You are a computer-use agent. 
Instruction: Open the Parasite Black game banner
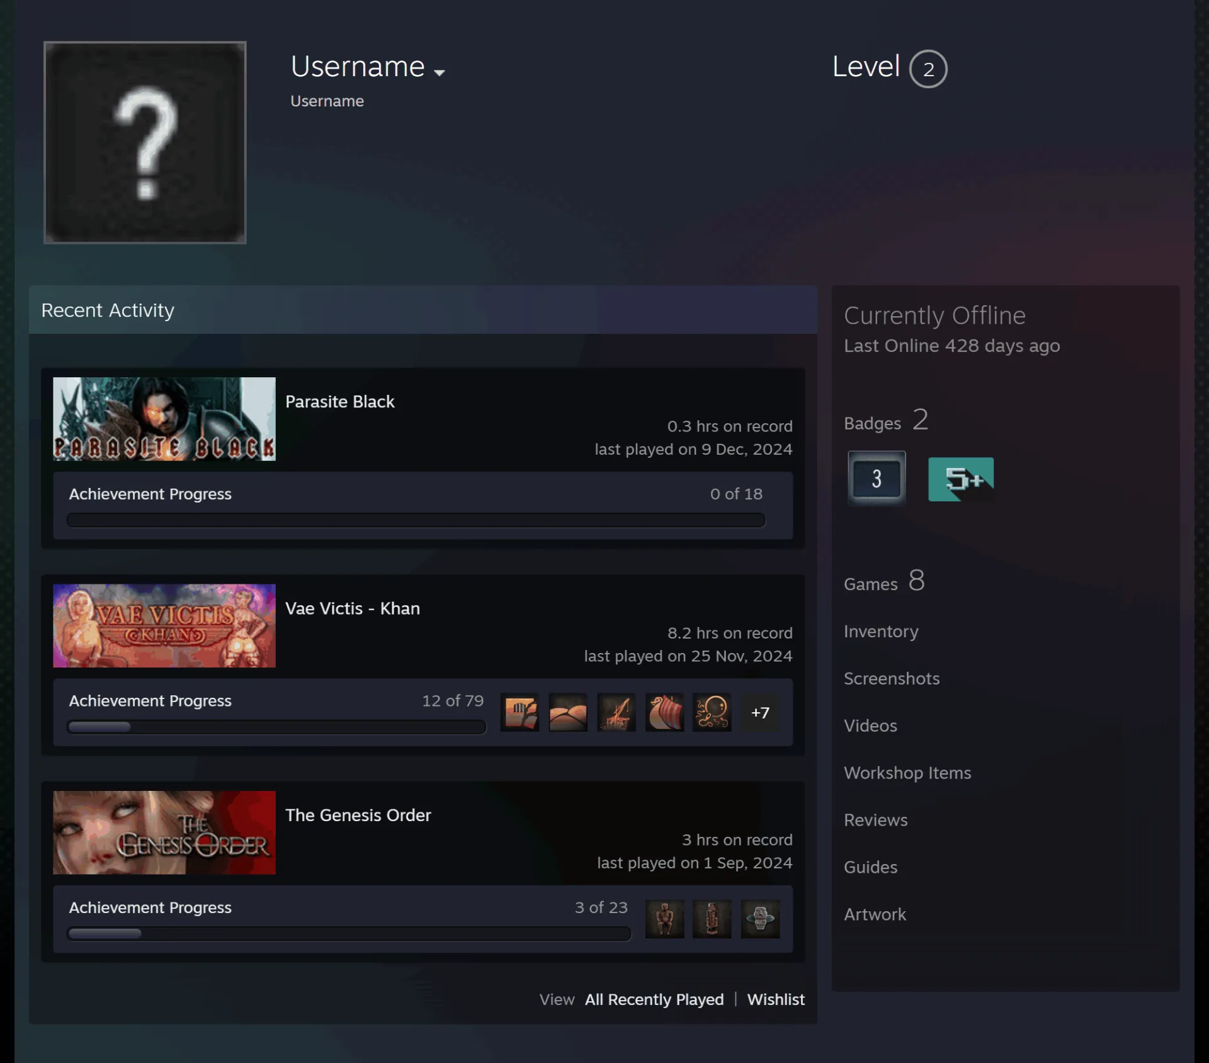click(x=164, y=419)
